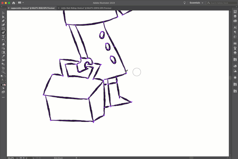
Task: Open the Layers panel
Action: coord(235,16)
